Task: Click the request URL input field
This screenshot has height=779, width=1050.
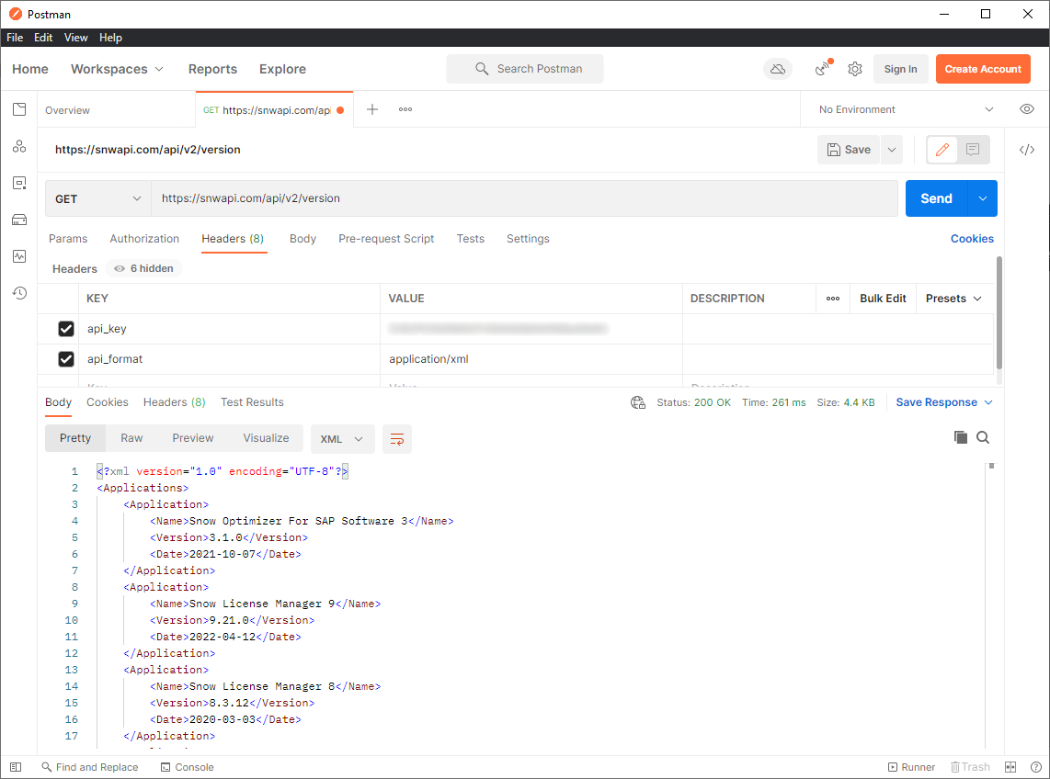Action: [x=524, y=198]
